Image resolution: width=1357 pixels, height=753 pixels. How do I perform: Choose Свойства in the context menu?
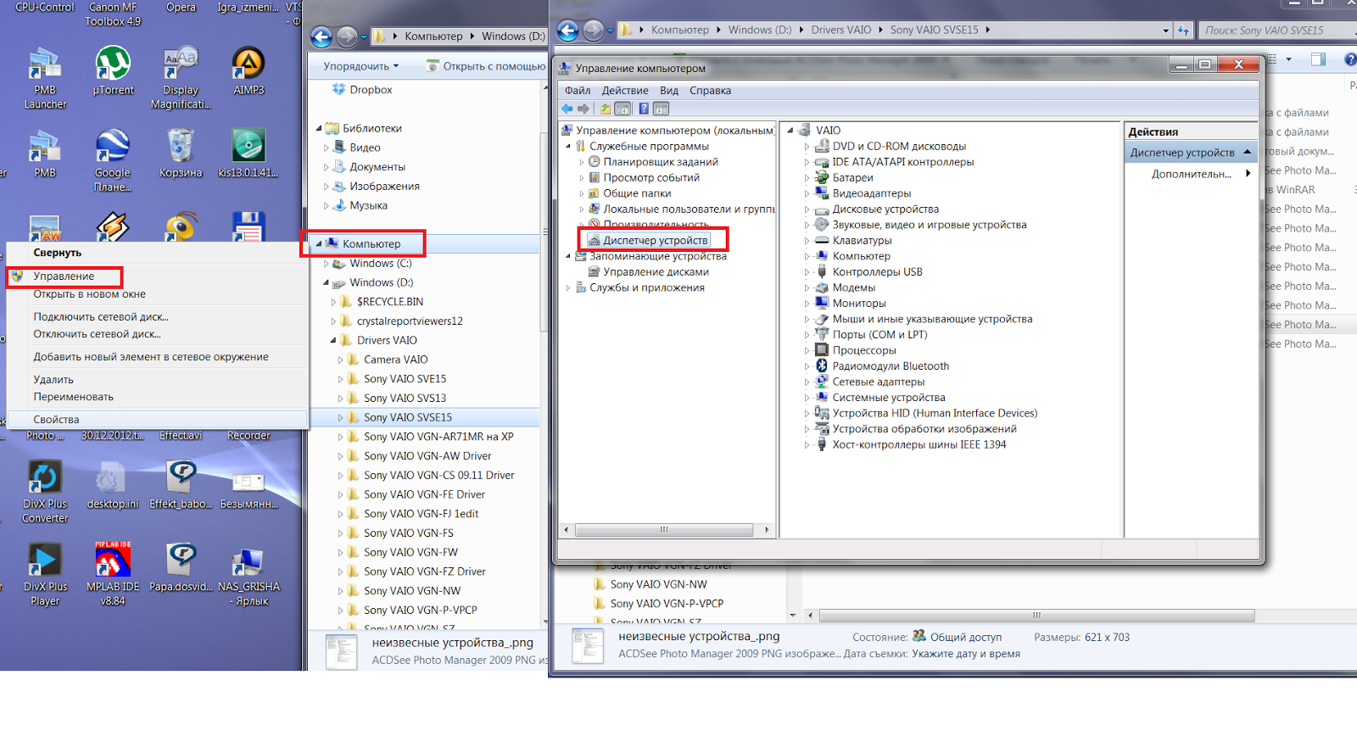point(158,420)
